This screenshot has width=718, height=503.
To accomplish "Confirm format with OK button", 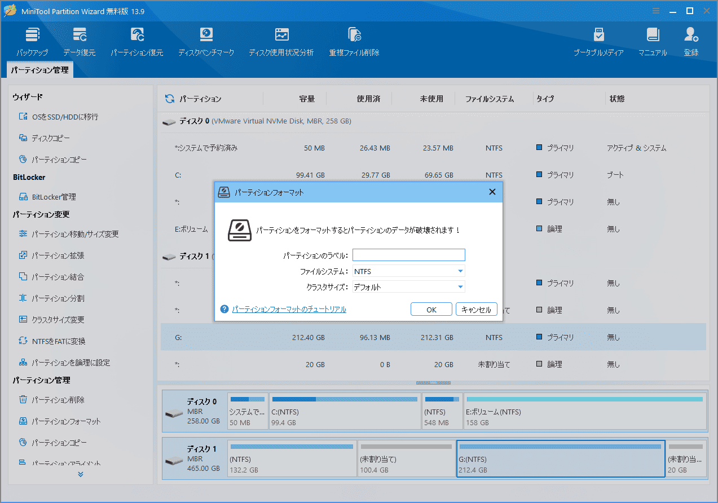I will click(x=431, y=310).
